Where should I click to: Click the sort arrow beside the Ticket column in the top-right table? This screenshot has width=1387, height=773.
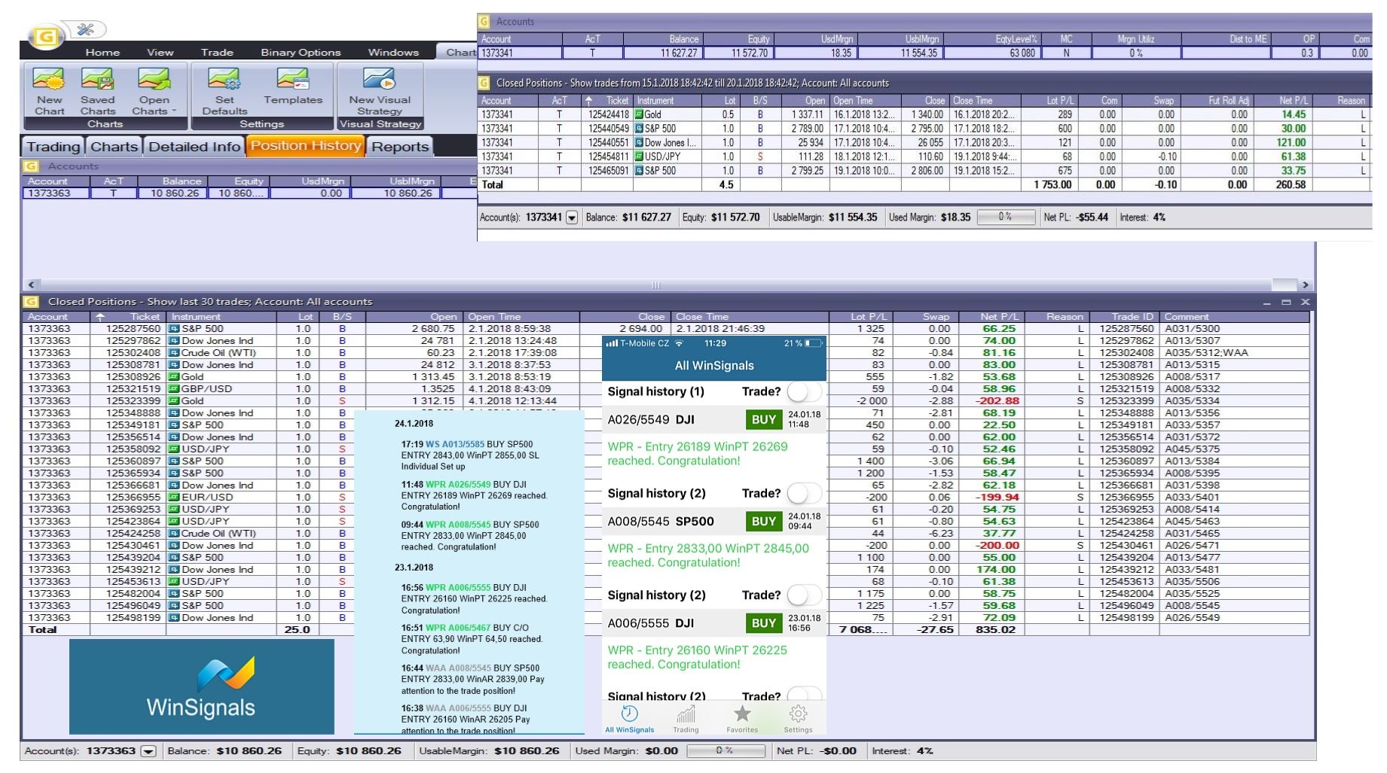tap(589, 100)
